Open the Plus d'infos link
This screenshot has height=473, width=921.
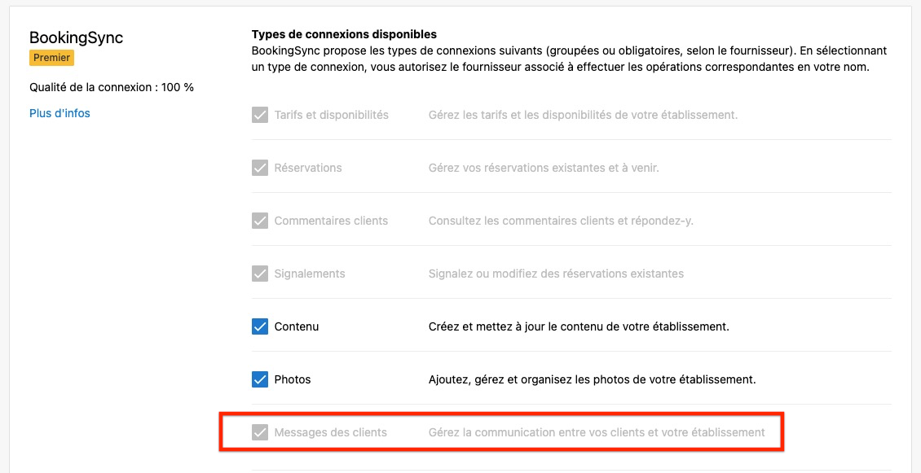[59, 113]
